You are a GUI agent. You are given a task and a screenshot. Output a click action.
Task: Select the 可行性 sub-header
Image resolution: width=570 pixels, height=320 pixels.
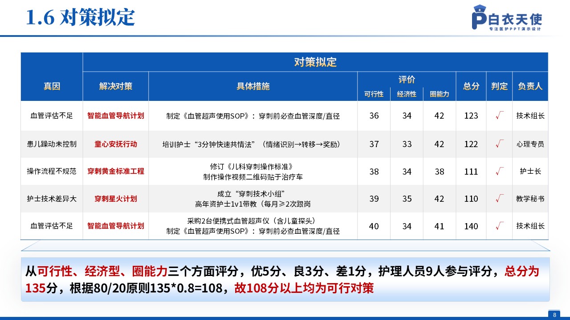(x=374, y=94)
